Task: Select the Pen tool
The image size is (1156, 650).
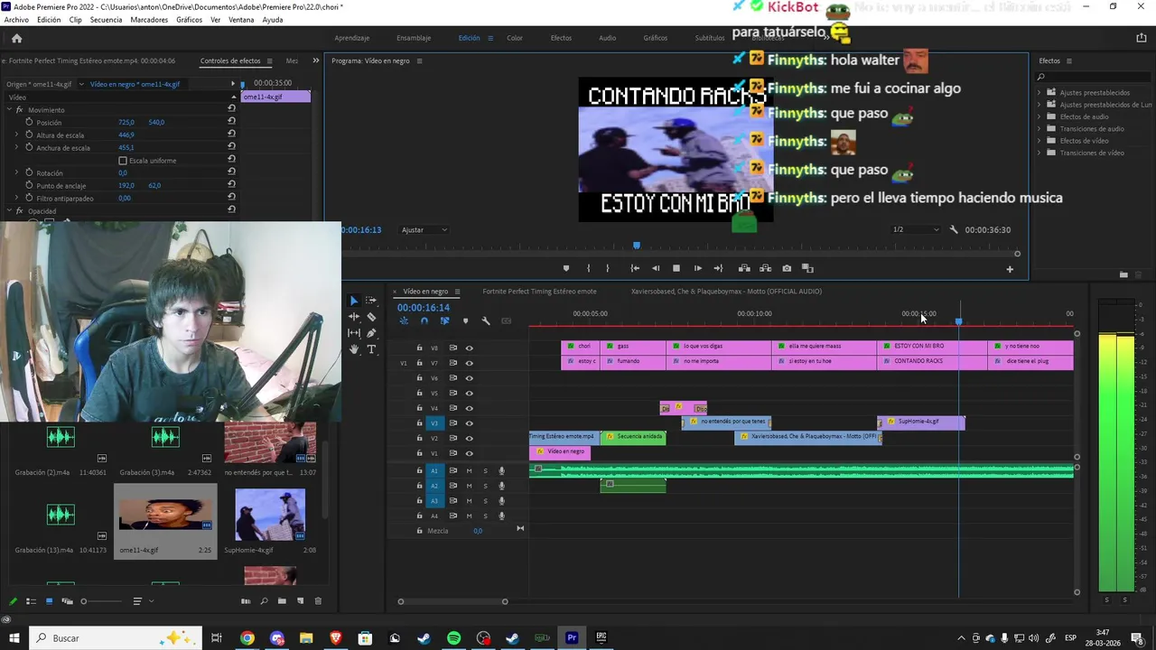Action: [x=371, y=333]
